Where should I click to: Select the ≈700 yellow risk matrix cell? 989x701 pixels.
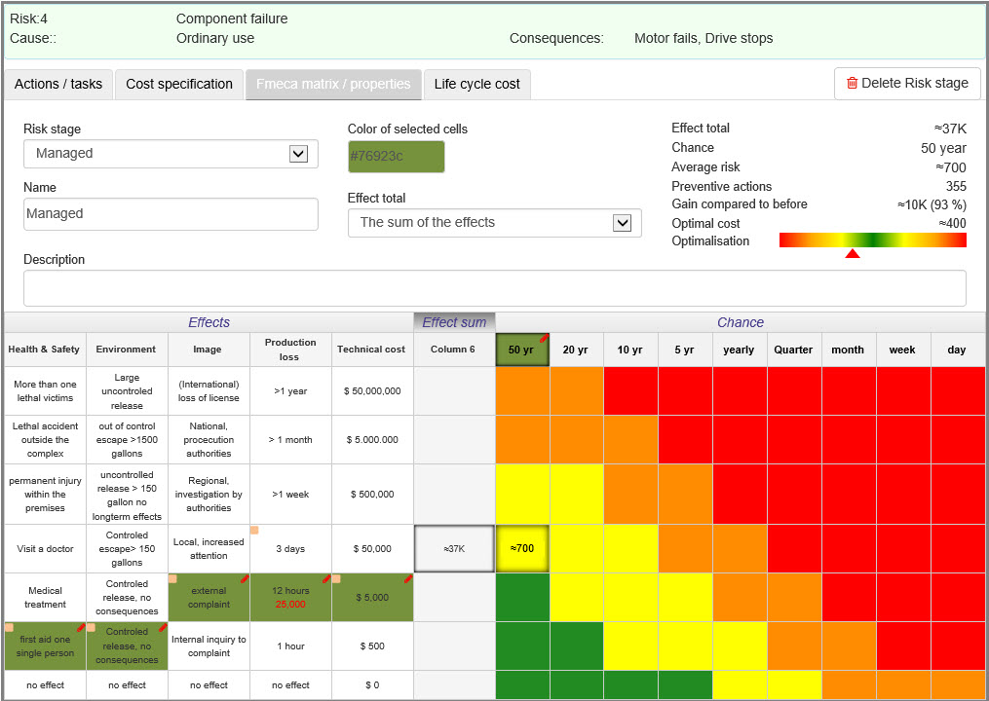[522, 548]
